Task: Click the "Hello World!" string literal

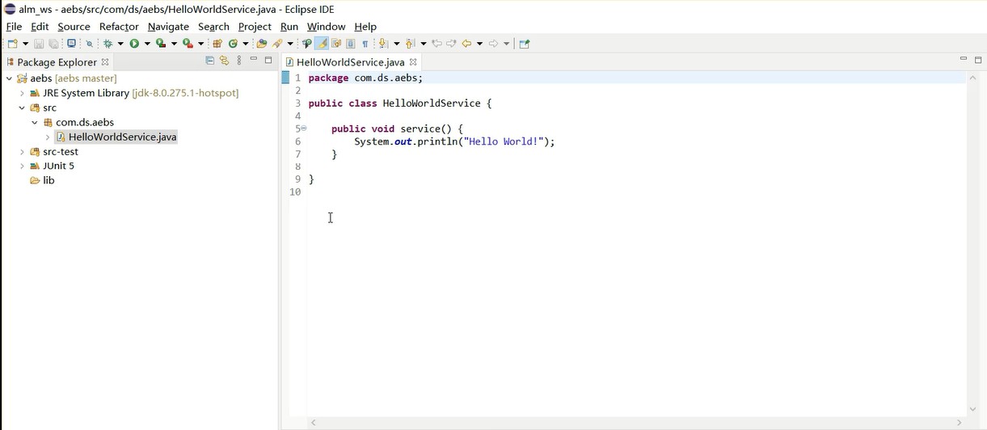Action: pos(503,141)
